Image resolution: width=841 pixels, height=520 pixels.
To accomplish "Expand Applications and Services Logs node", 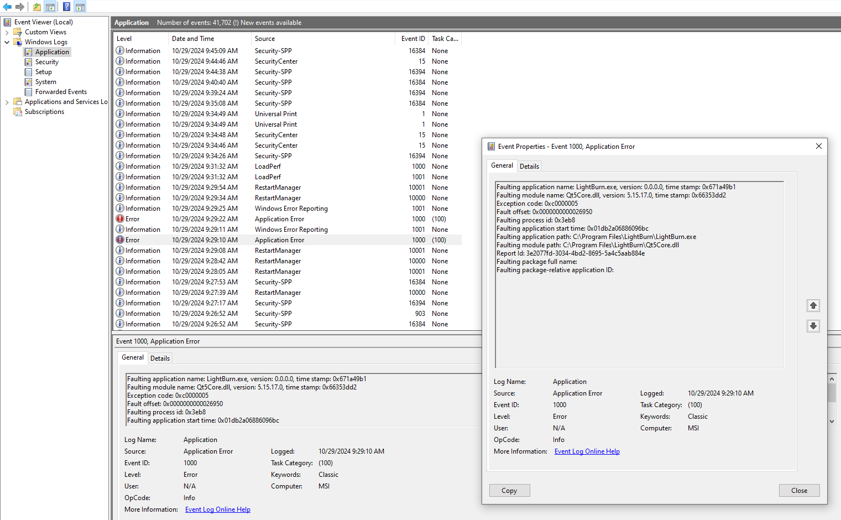I will pos(7,102).
